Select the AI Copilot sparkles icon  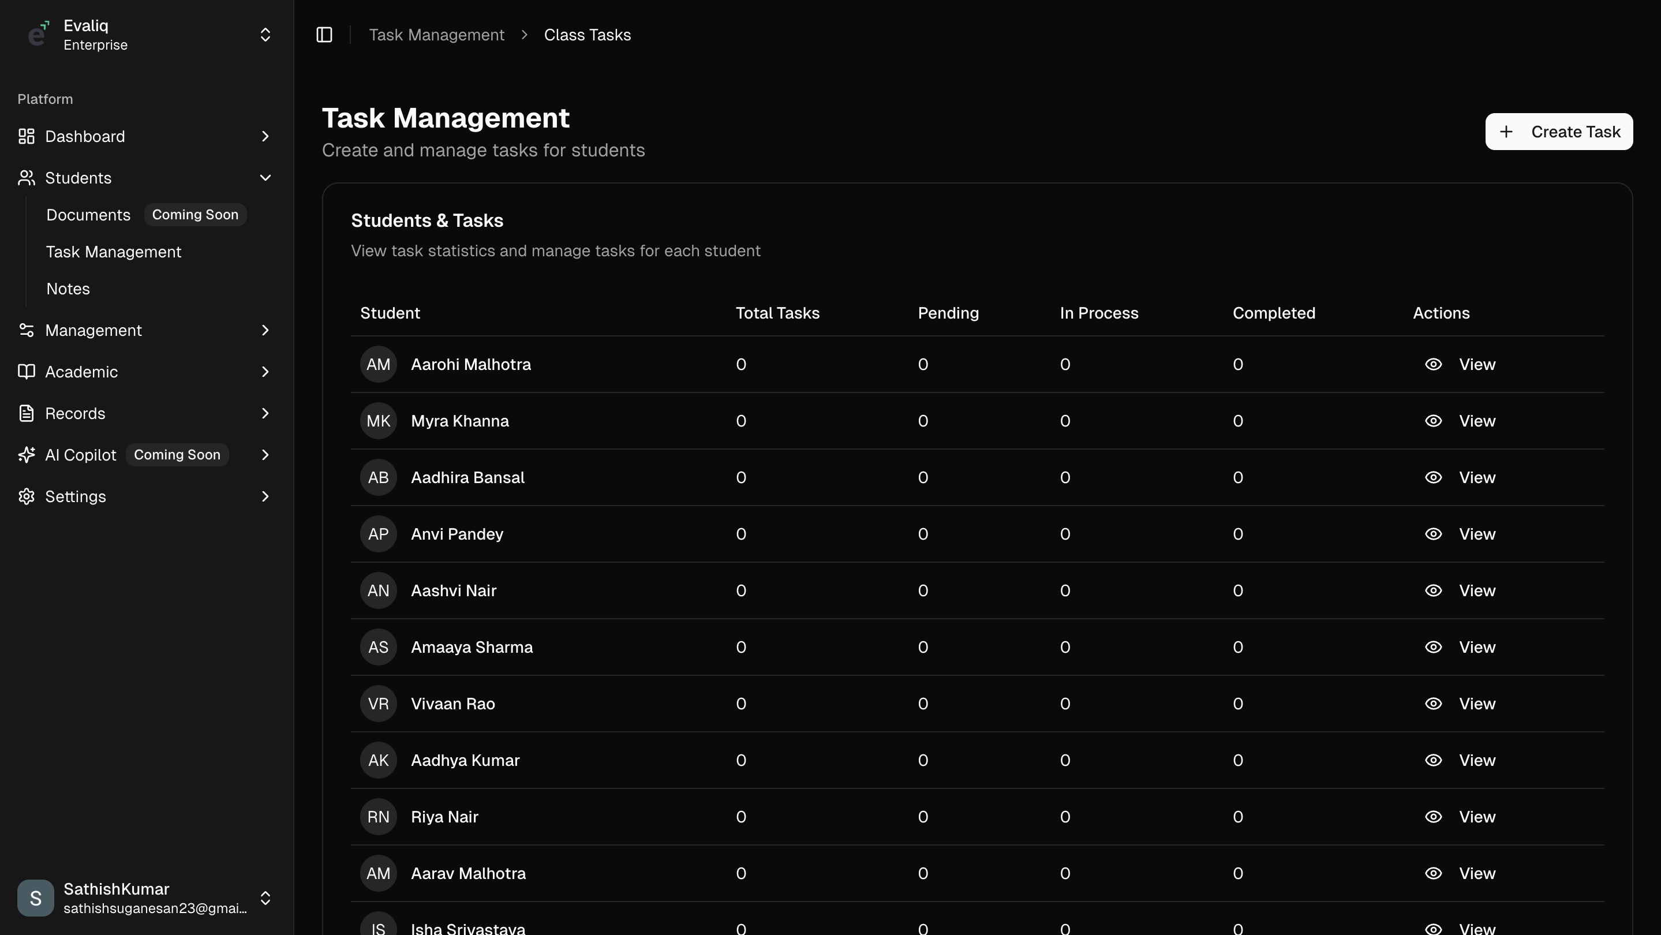[x=26, y=455]
